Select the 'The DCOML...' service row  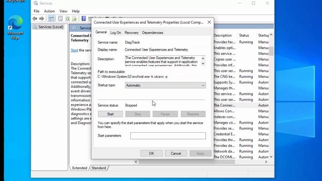[242, 157]
